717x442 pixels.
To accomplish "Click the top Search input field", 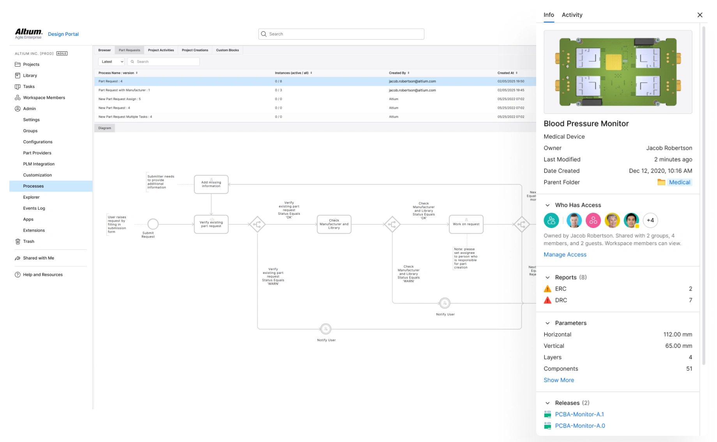I will tap(341, 34).
